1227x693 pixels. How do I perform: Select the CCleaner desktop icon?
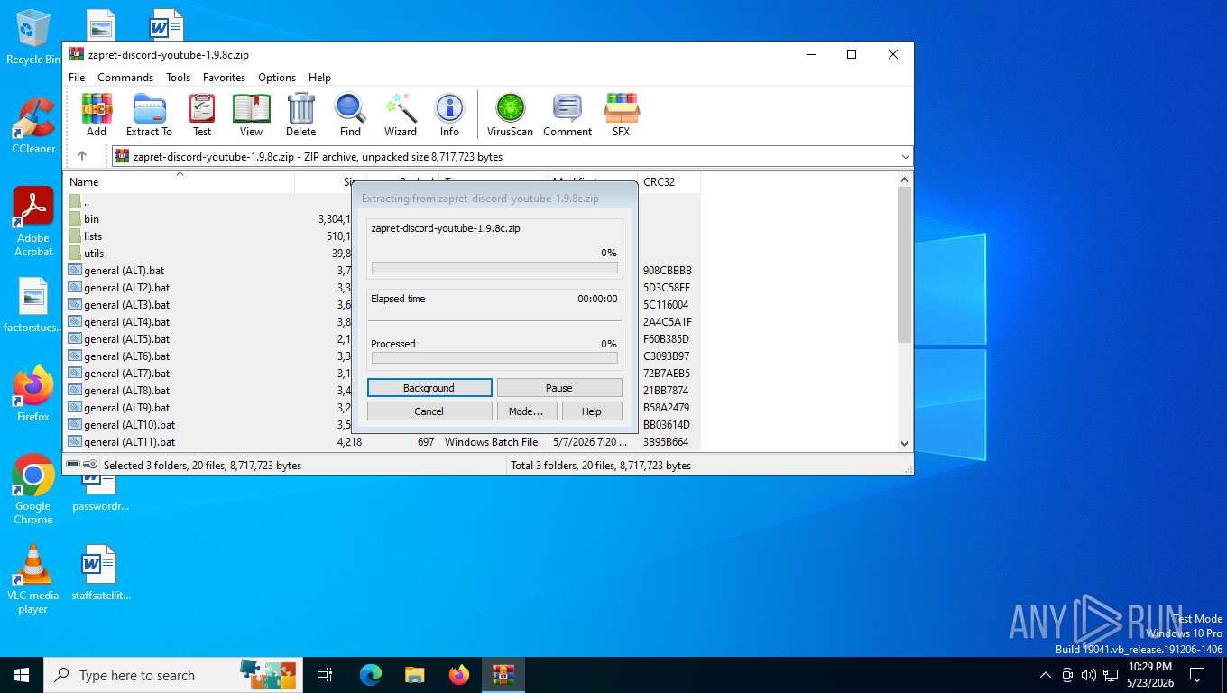(33, 125)
